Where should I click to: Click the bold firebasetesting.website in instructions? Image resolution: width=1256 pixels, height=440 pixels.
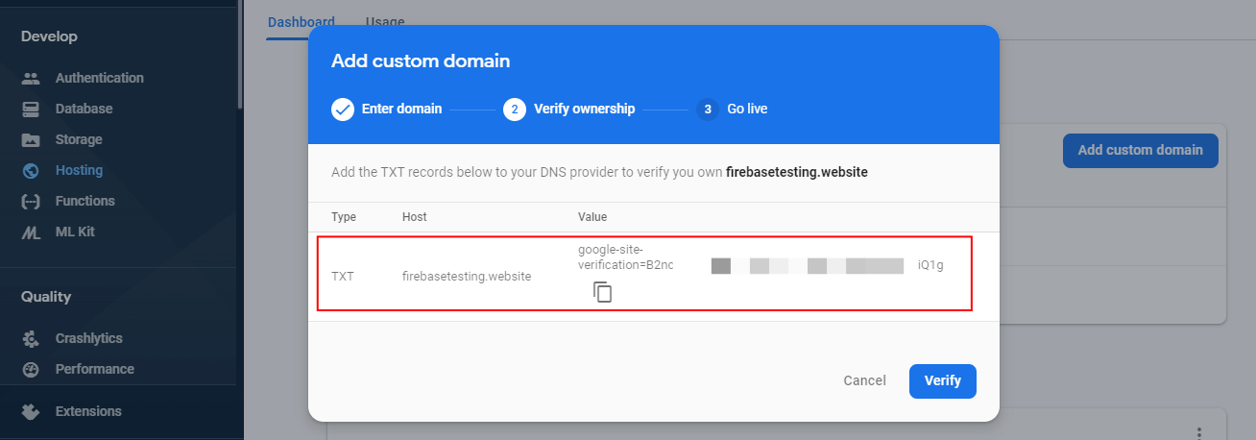click(797, 172)
